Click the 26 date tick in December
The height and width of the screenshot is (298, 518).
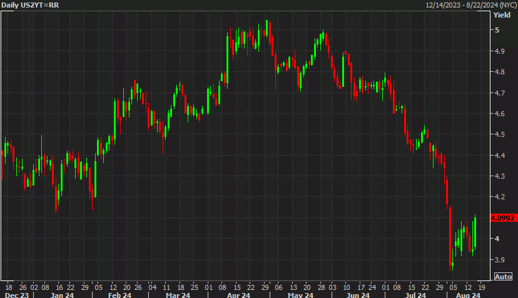tap(23, 287)
